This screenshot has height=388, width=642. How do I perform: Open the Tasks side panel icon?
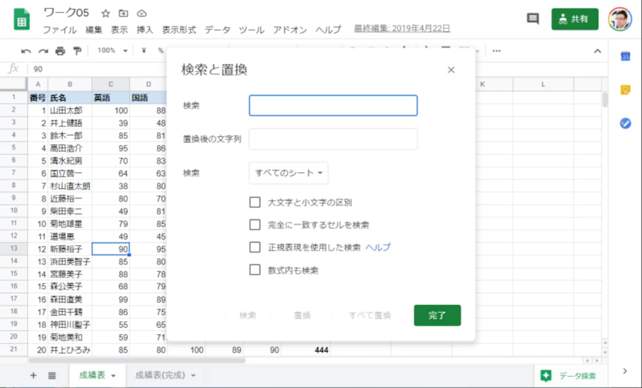[x=625, y=123]
